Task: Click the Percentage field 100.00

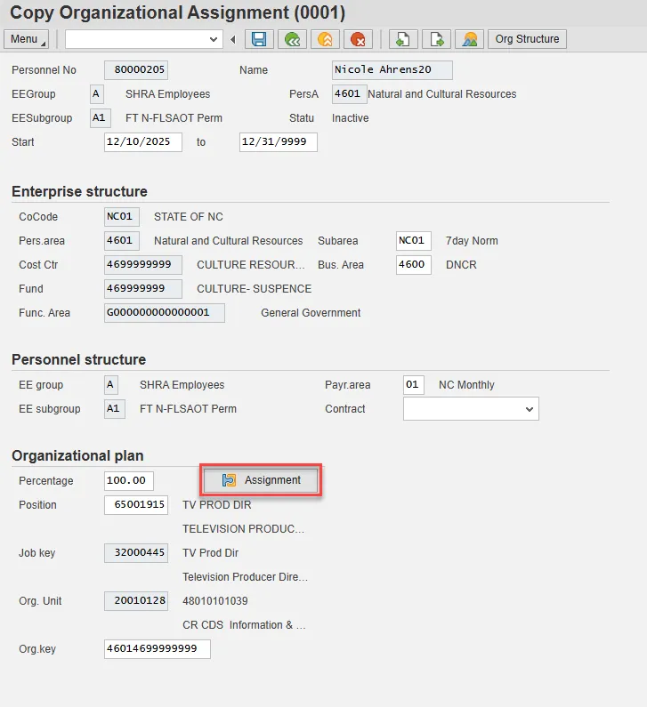Action: coord(128,480)
